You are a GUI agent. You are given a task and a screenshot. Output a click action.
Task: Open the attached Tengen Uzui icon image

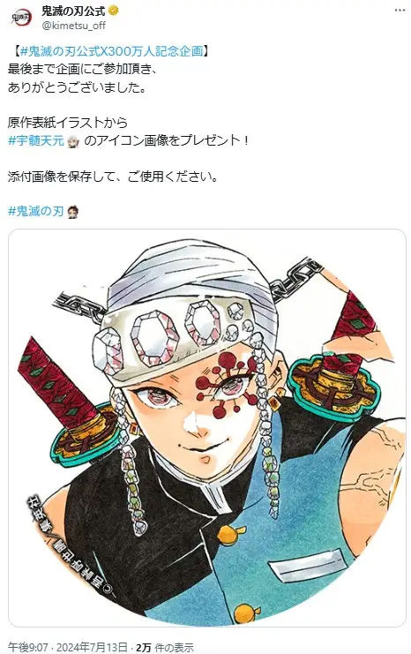pyautogui.click(x=207, y=427)
